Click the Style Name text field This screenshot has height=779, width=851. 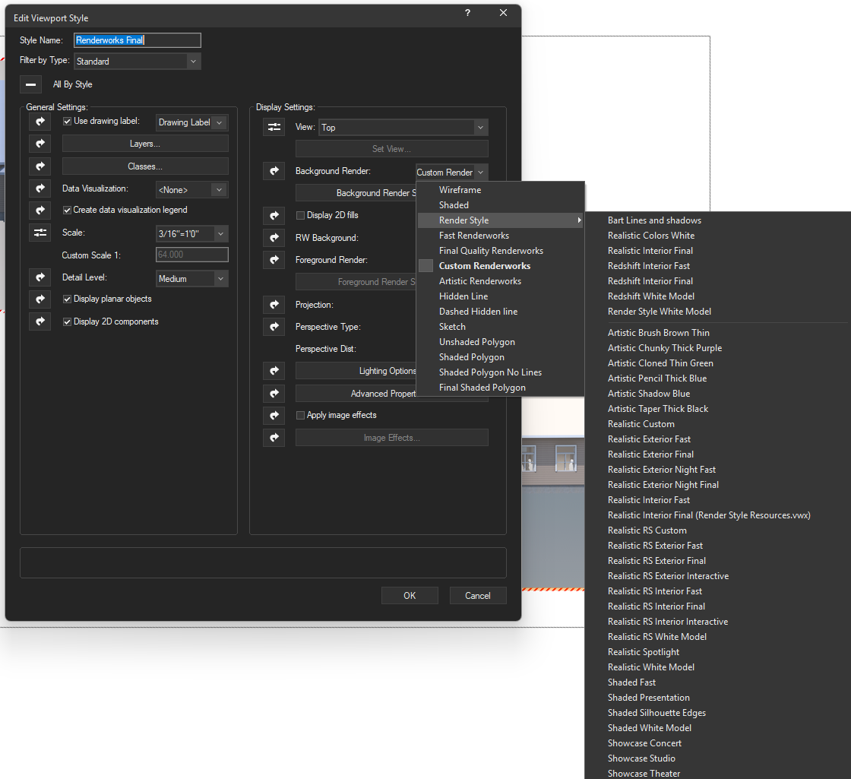[137, 40]
